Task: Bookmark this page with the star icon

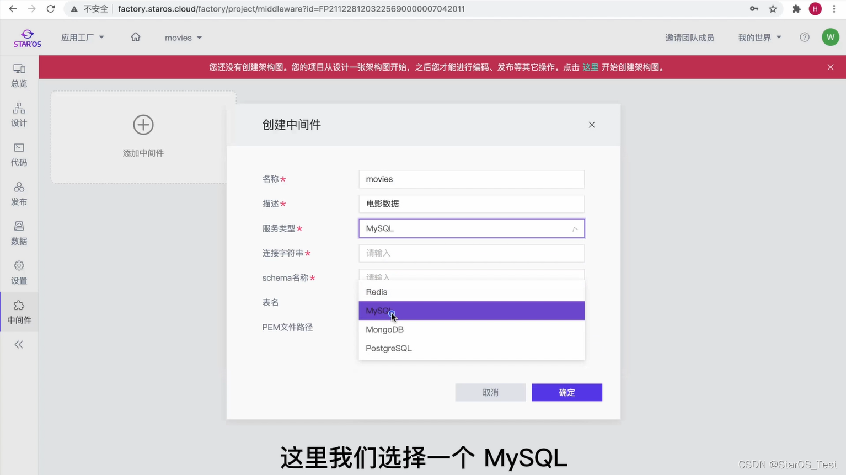Action: (773, 9)
